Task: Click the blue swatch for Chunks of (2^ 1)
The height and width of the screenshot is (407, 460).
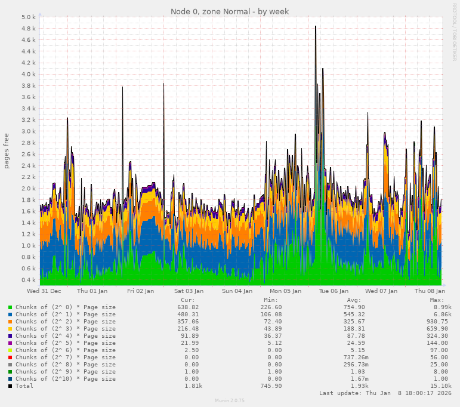Action: (10, 314)
